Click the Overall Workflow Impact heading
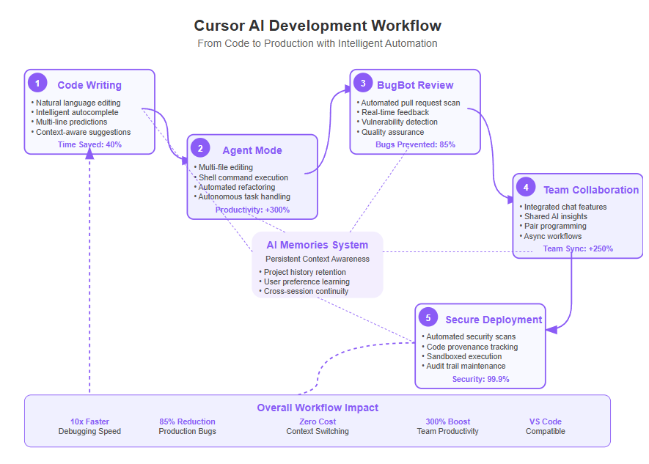Viewport: 649px width, 464px height. click(x=318, y=408)
